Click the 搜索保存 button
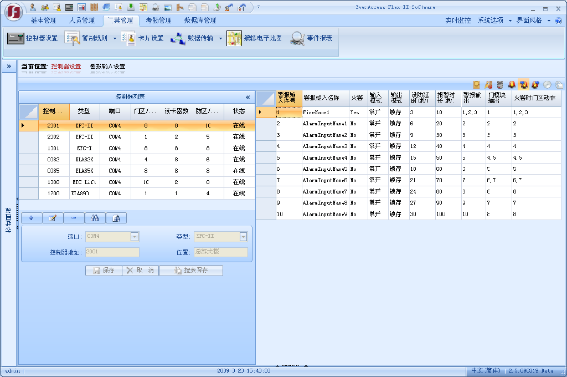567x377 pixels. 191,271
